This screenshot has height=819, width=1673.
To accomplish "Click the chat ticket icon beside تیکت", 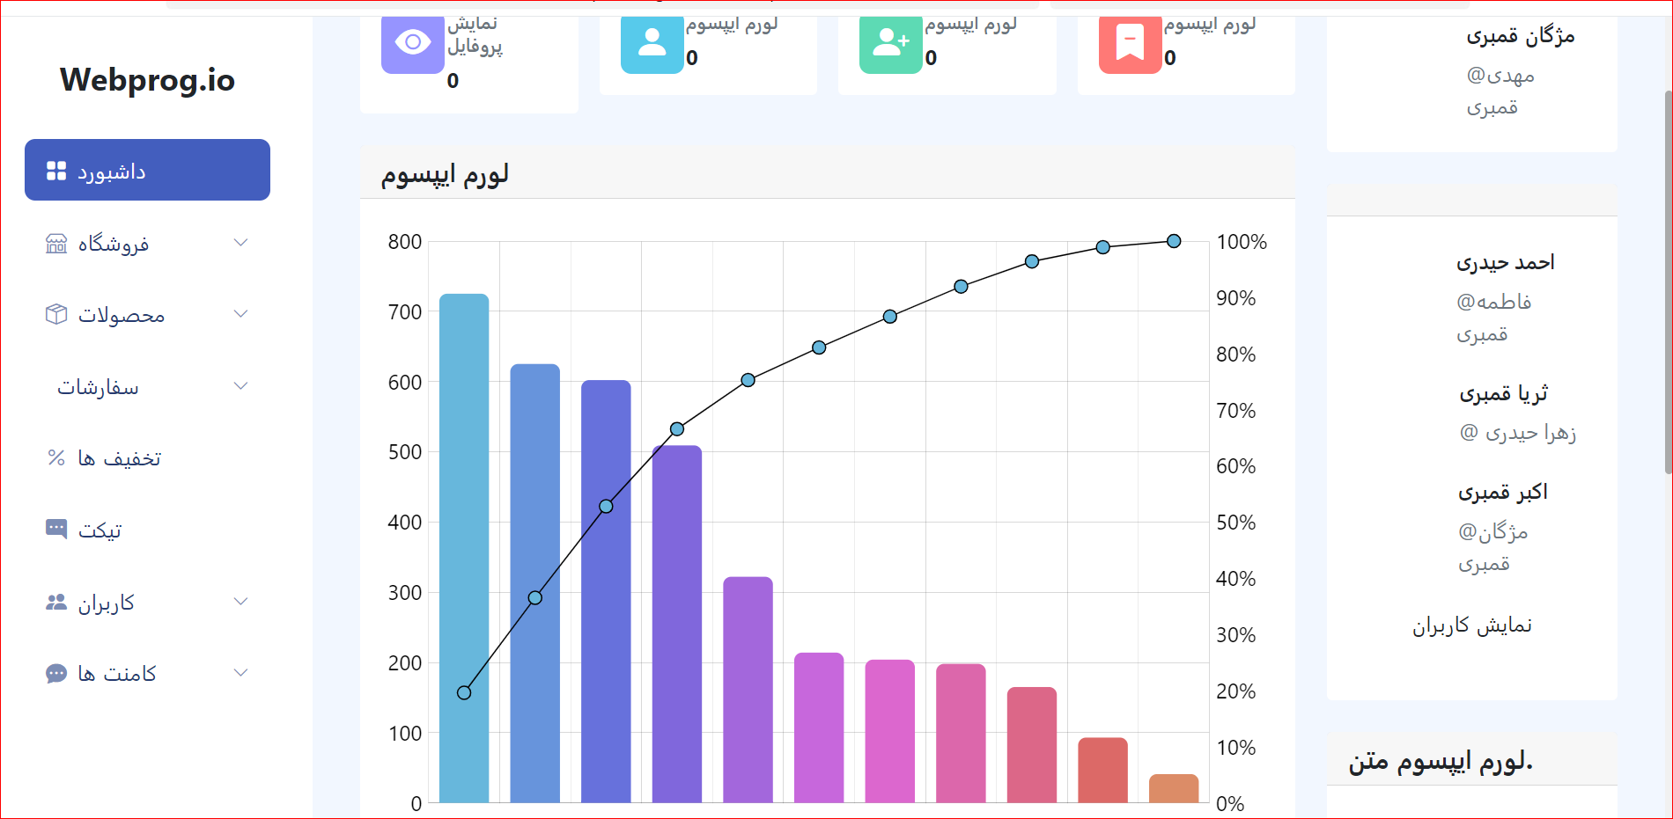I will (x=56, y=529).
